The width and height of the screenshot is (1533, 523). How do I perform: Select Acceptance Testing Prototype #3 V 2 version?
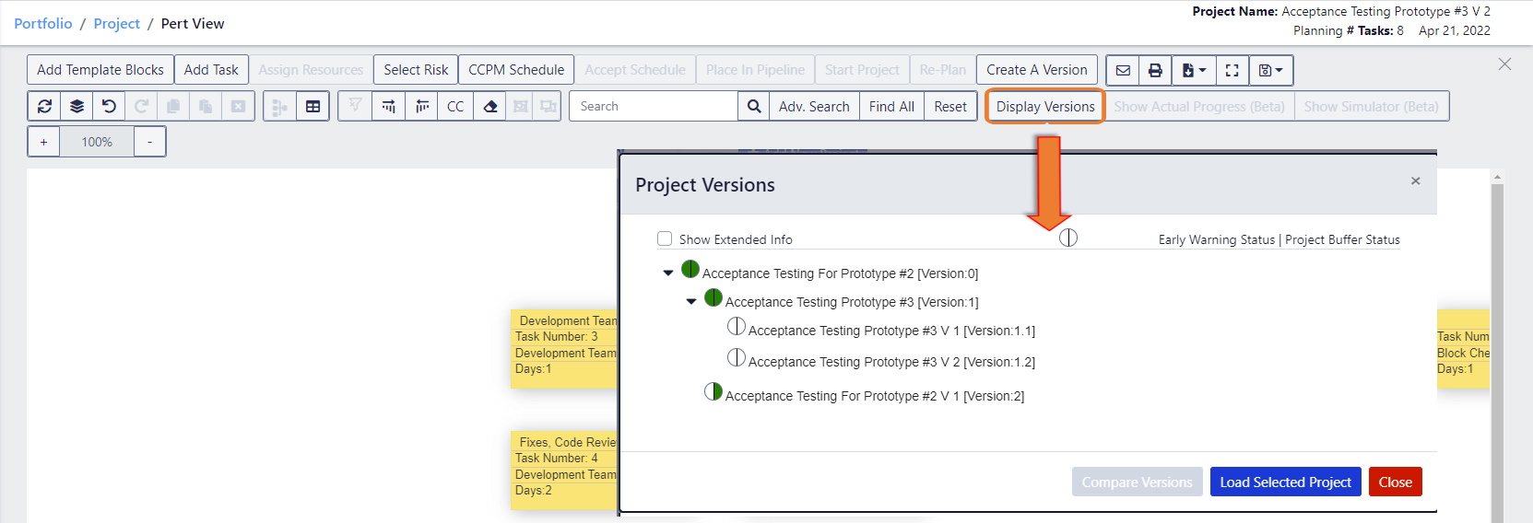tap(890, 362)
